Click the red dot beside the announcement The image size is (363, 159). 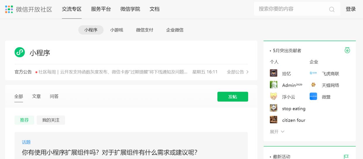click(x=36, y=72)
